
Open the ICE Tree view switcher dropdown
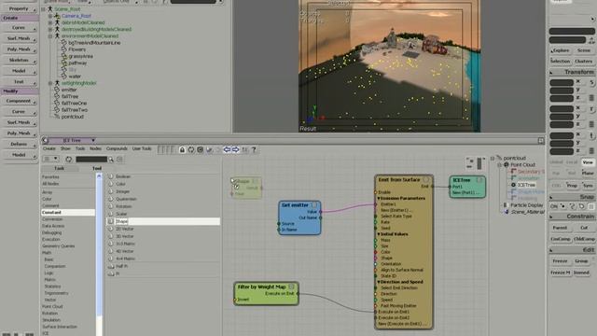(x=93, y=141)
